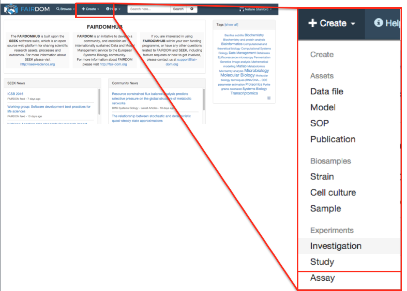Image resolution: width=407 pixels, height=291 pixels.
Task: Click the small collapse icon in the Tags panel
Action: (x=269, y=98)
